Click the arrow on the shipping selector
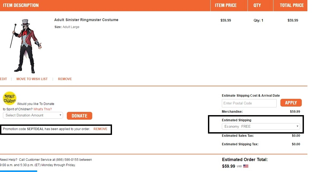The width and height of the screenshot is (313, 172). (x=297, y=126)
